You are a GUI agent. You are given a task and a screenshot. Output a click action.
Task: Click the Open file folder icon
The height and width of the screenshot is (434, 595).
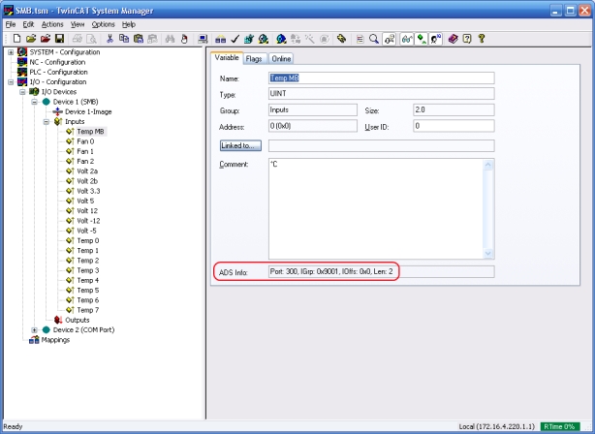tap(31, 39)
